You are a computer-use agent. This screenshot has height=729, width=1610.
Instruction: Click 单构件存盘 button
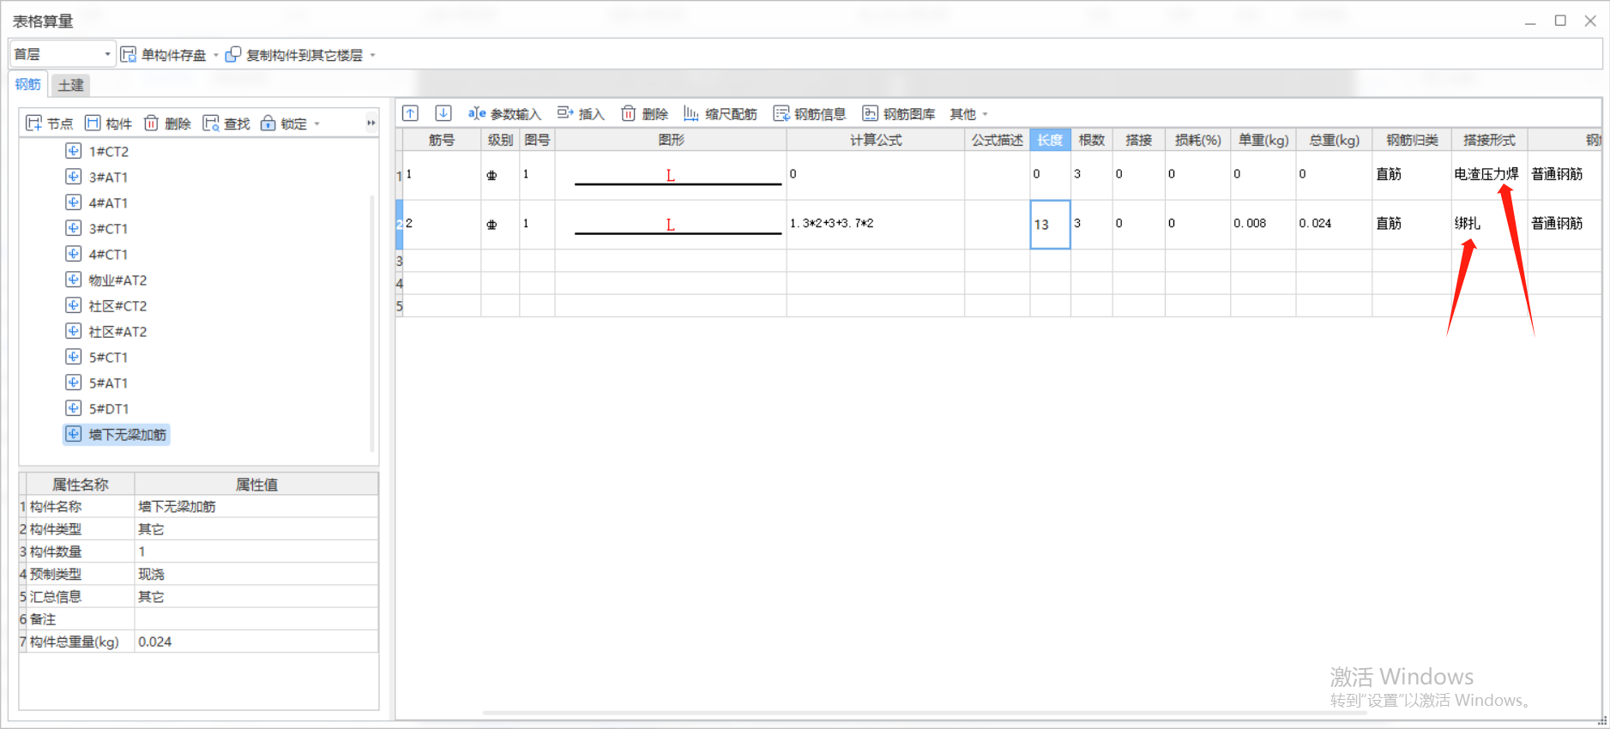point(163,55)
